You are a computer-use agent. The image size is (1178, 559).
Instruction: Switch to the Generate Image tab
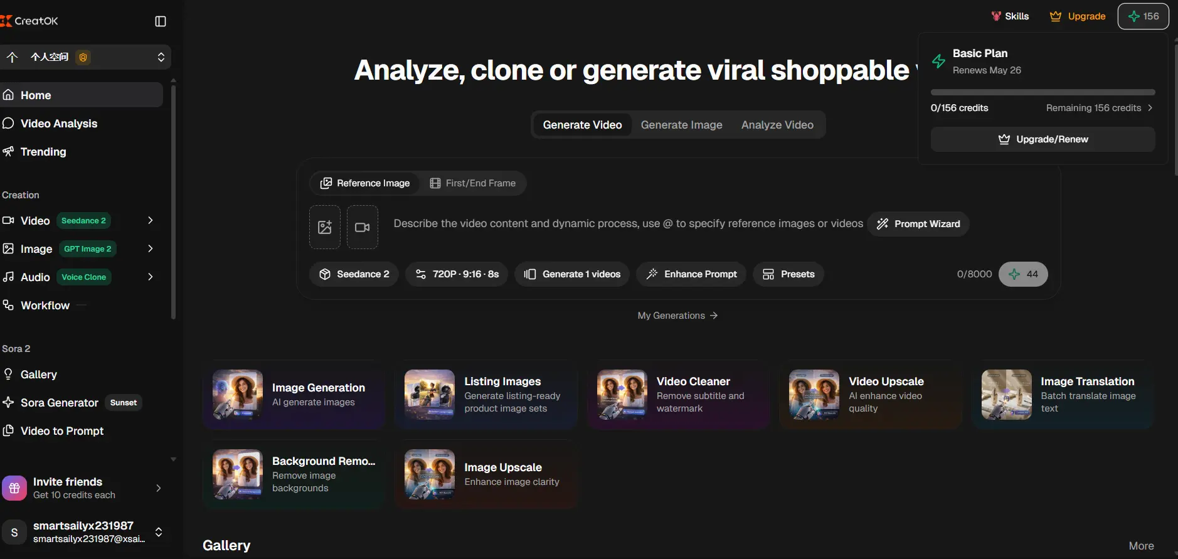point(682,125)
